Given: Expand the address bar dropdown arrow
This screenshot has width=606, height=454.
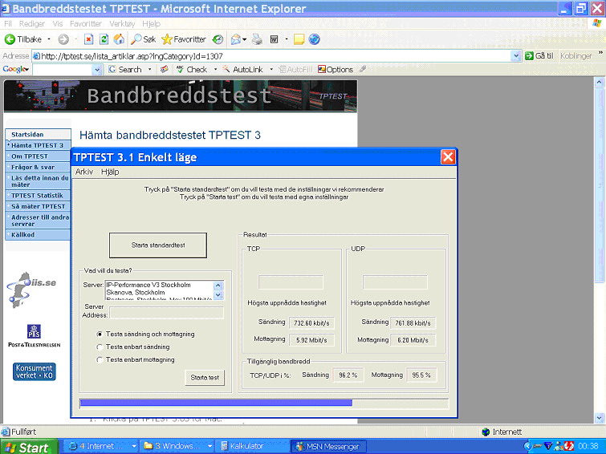Looking at the screenshot, I should click(x=516, y=56).
